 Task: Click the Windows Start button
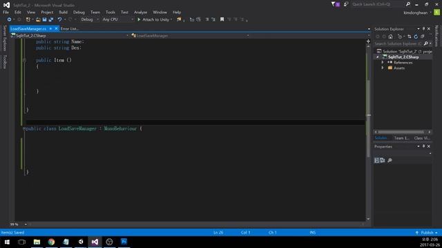click(x=7, y=242)
